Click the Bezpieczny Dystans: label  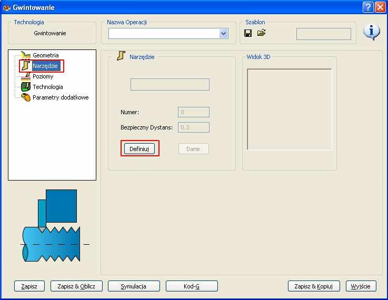pos(146,127)
